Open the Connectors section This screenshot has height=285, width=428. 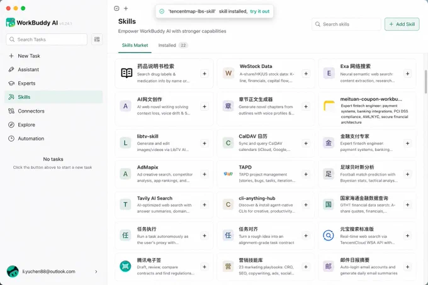click(53, 111)
